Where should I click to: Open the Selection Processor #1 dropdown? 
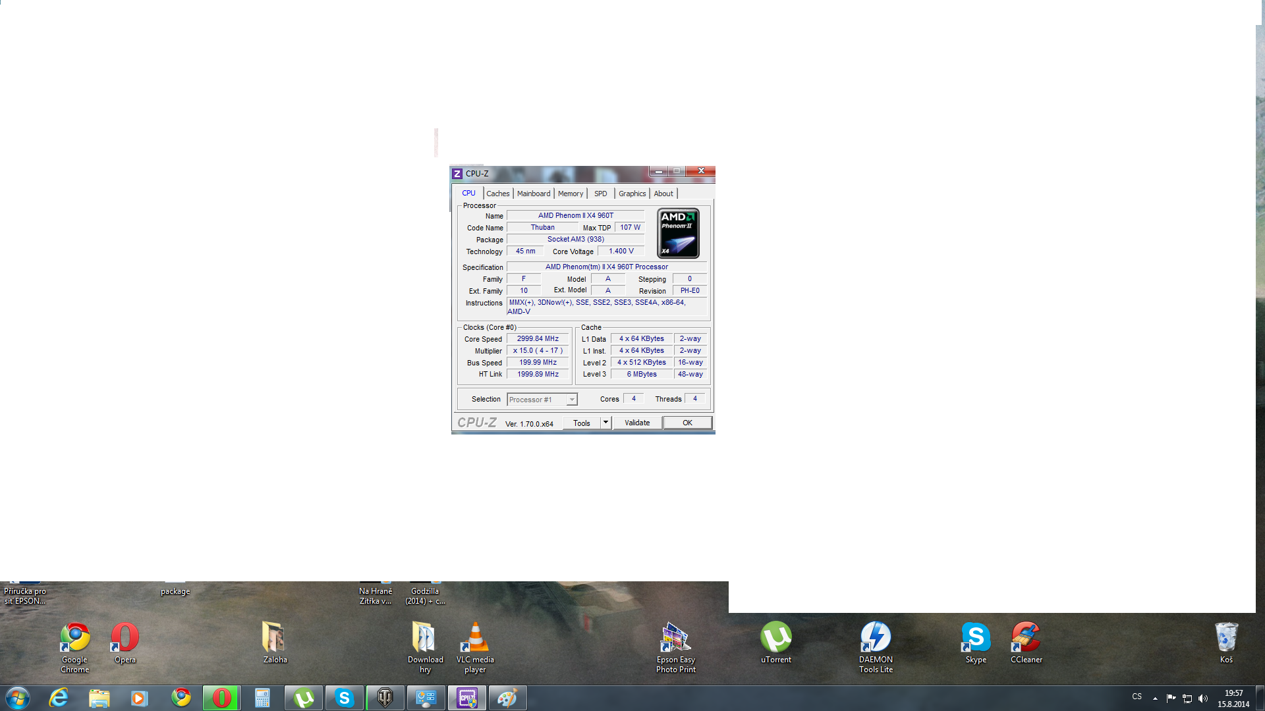tap(542, 400)
